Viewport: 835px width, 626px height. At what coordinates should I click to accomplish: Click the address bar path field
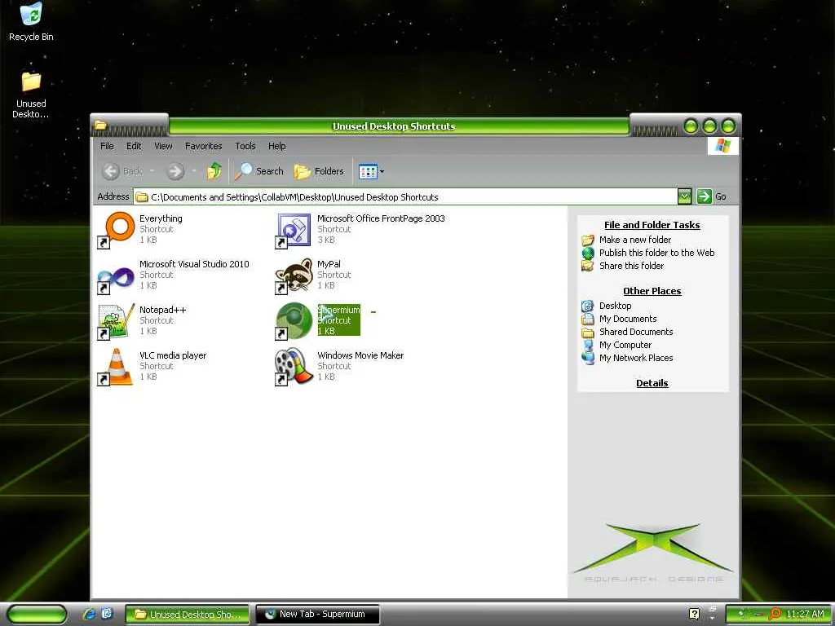pos(404,197)
